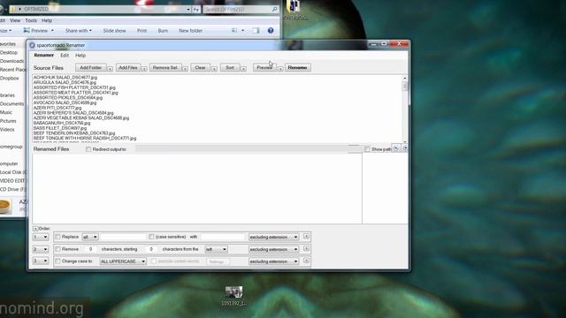Open dropdown arrow next to Preview button

click(280, 69)
